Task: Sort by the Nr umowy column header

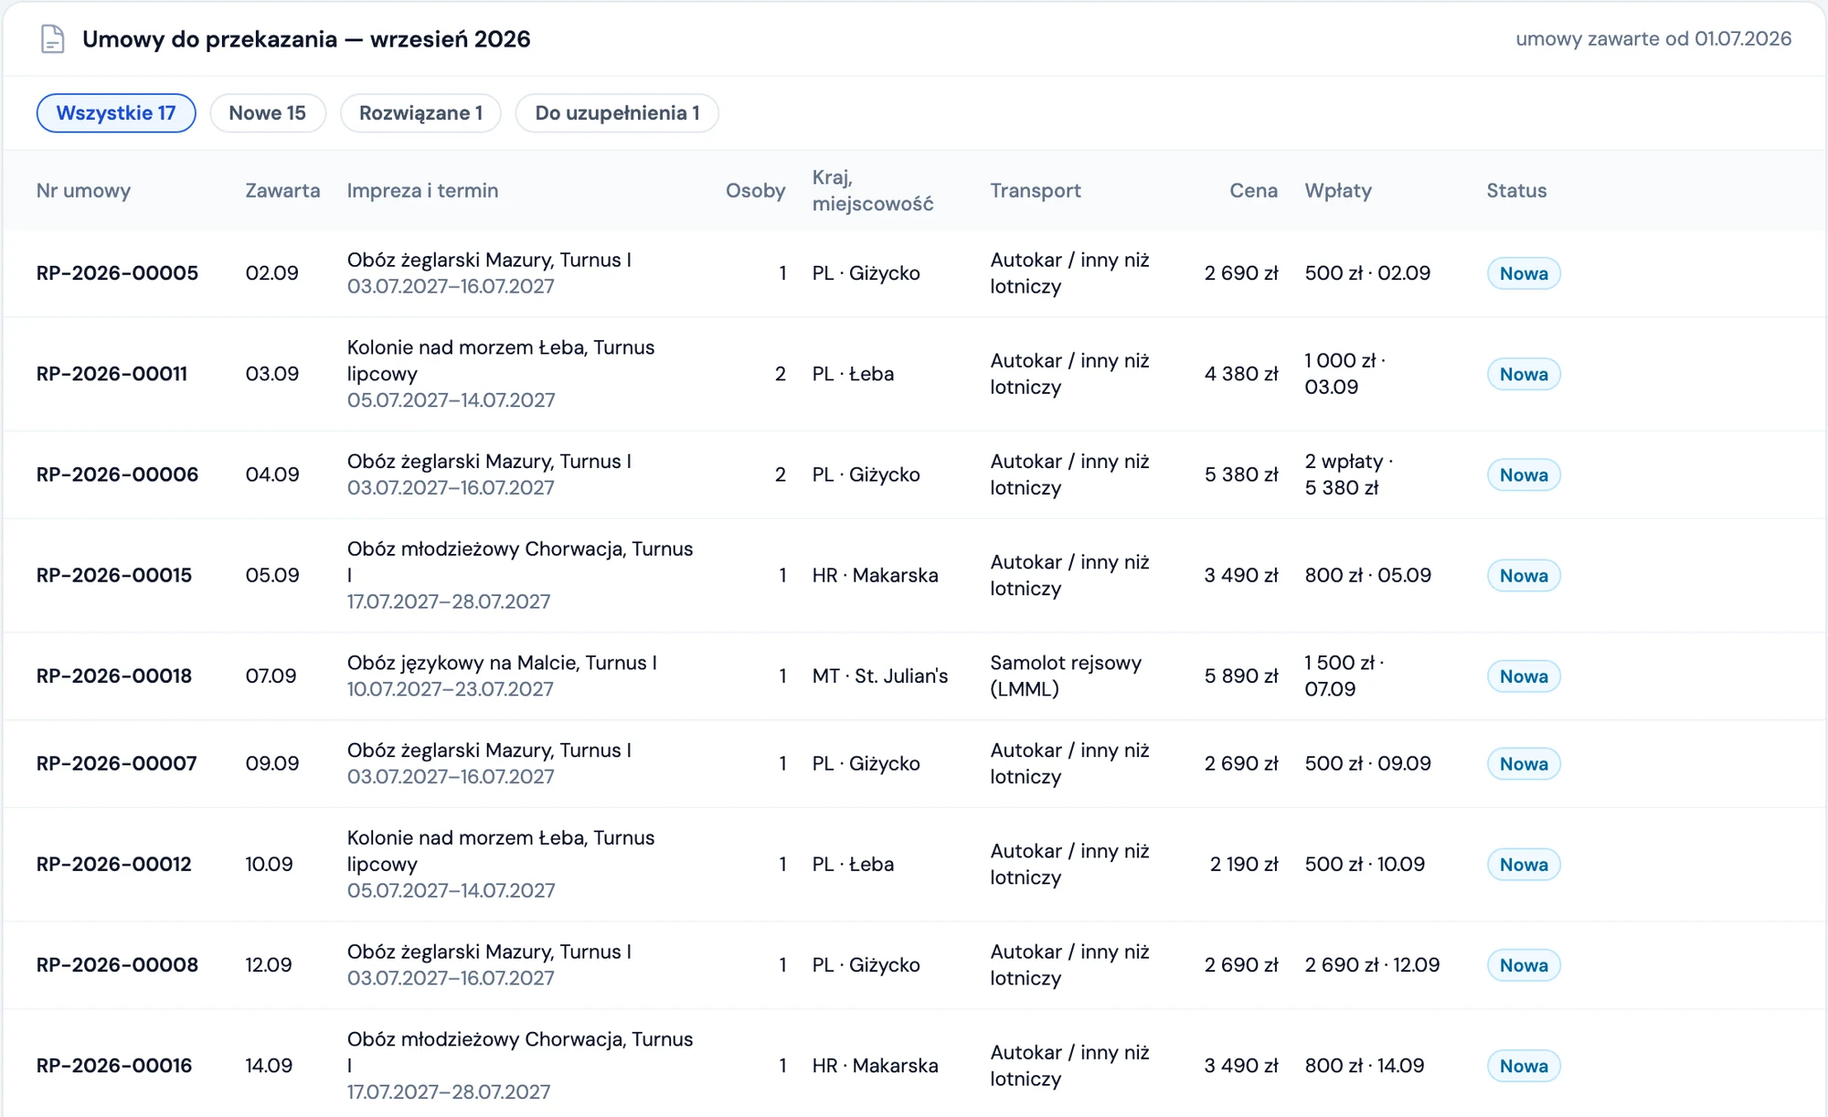Action: pyautogui.click(x=83, y=190)
